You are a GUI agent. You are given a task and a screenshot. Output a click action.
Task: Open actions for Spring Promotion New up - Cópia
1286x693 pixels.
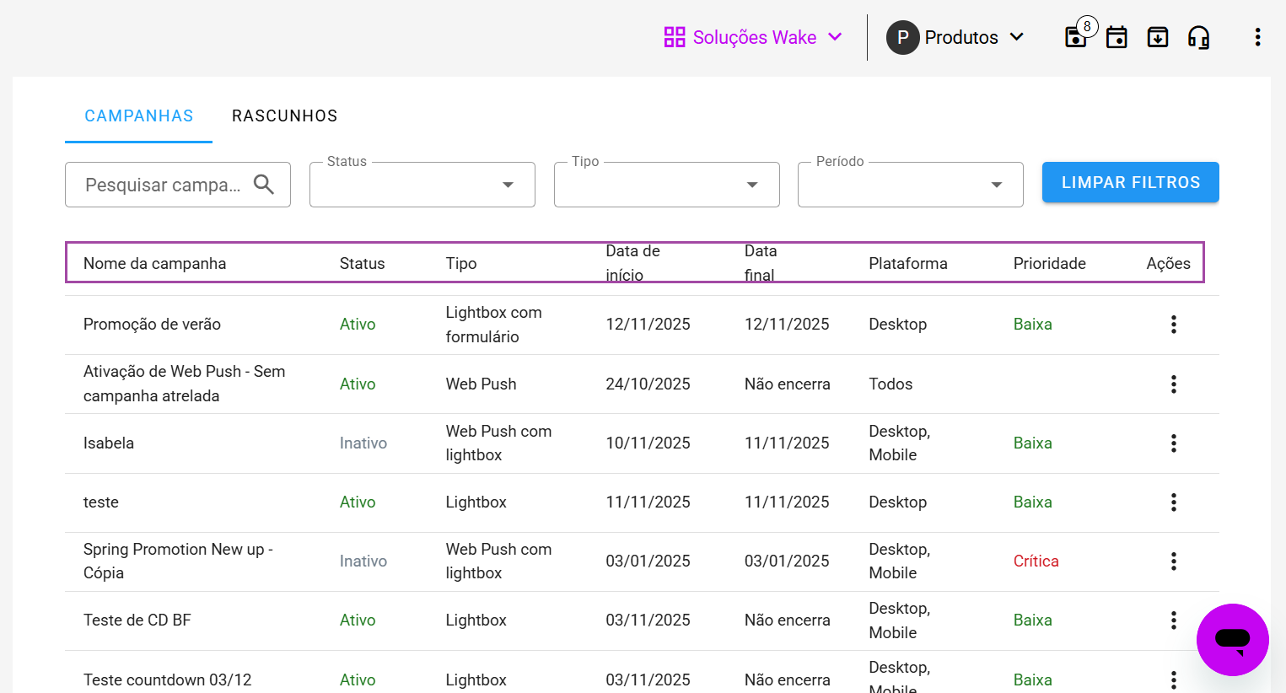tap(1173, 561)
